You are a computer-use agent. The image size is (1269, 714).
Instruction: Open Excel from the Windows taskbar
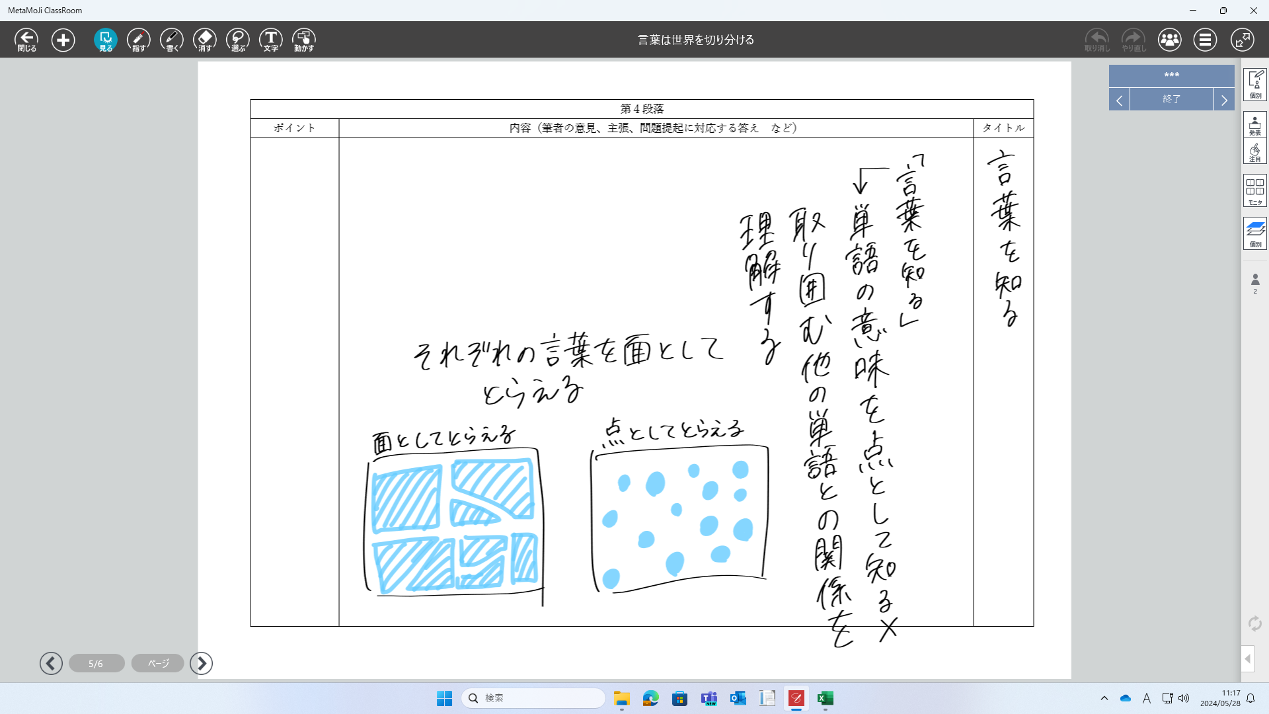point(825,698)
